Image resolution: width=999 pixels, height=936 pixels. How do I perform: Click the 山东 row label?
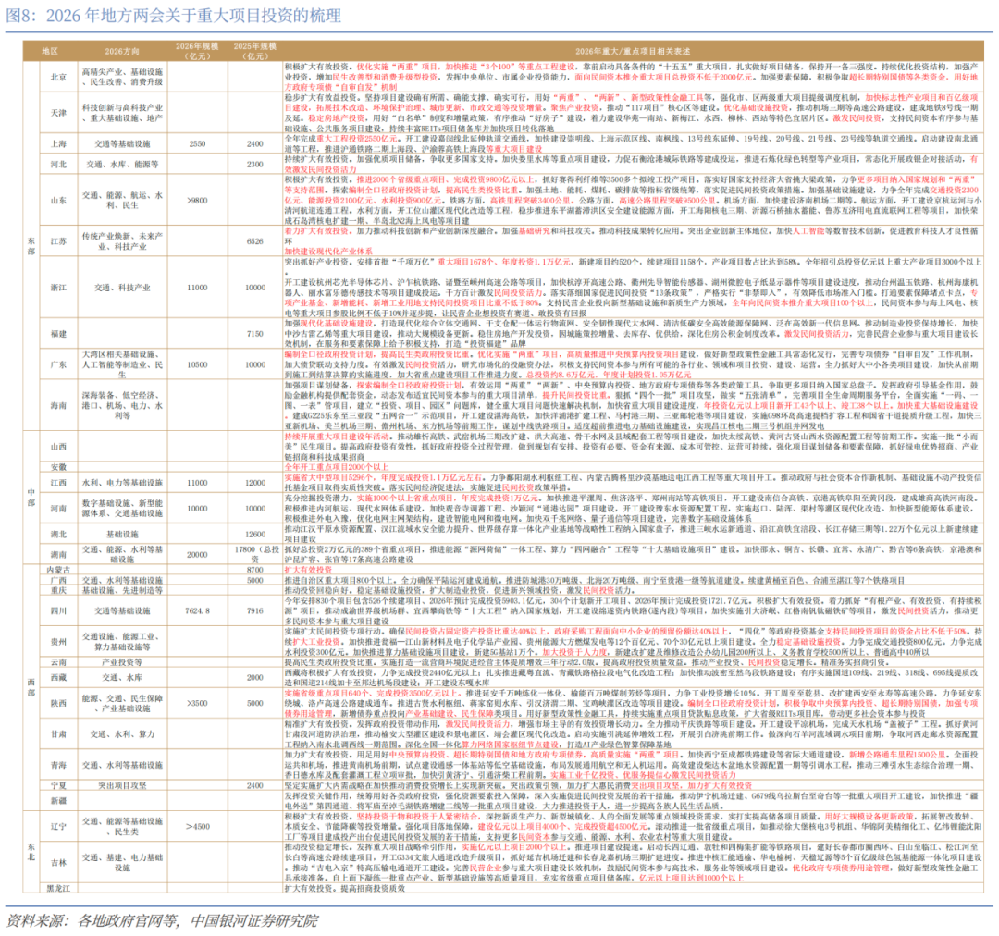[58, 200]
